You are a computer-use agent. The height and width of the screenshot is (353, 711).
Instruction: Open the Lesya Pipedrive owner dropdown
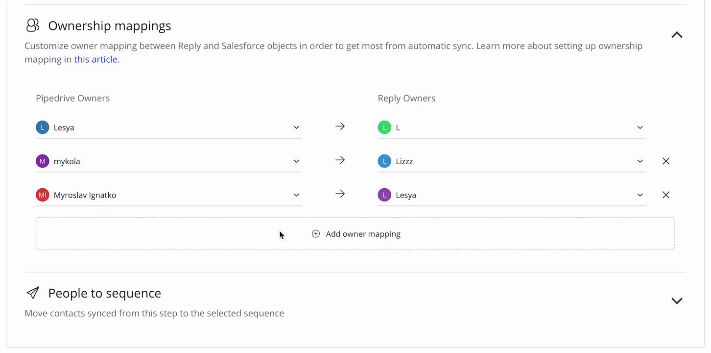pos(296,127)
